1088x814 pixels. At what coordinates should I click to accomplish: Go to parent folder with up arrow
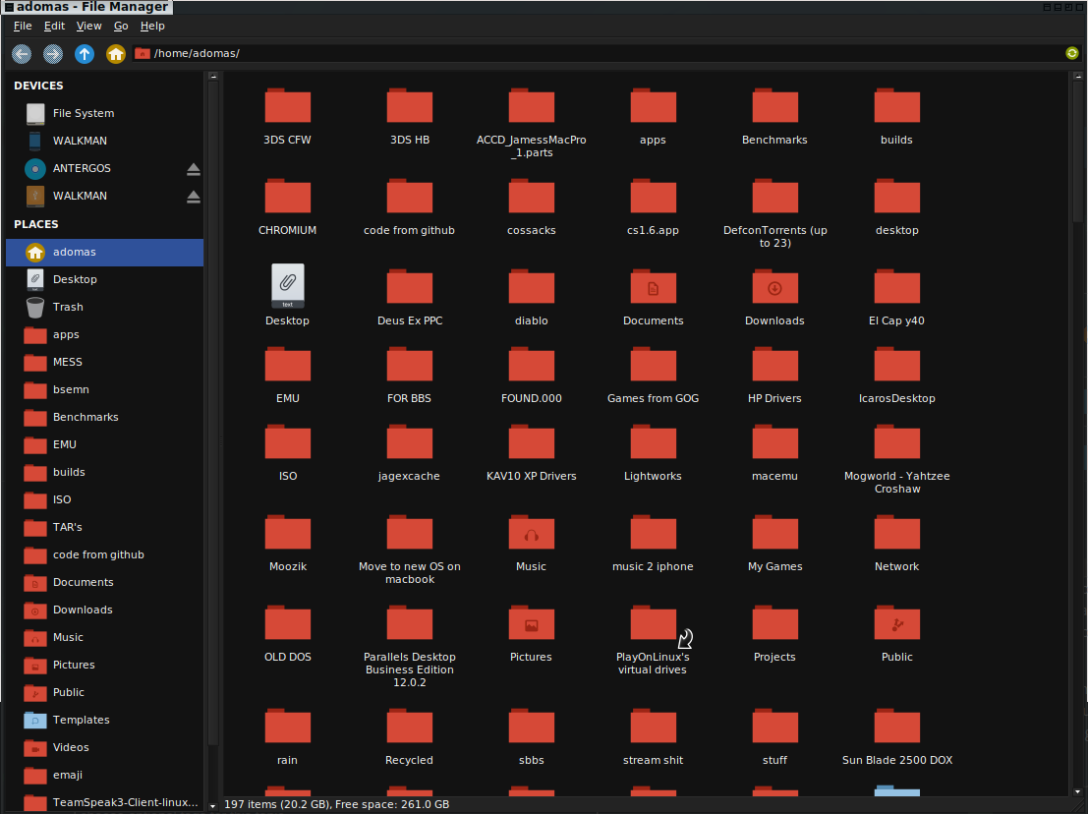point(85,53)
